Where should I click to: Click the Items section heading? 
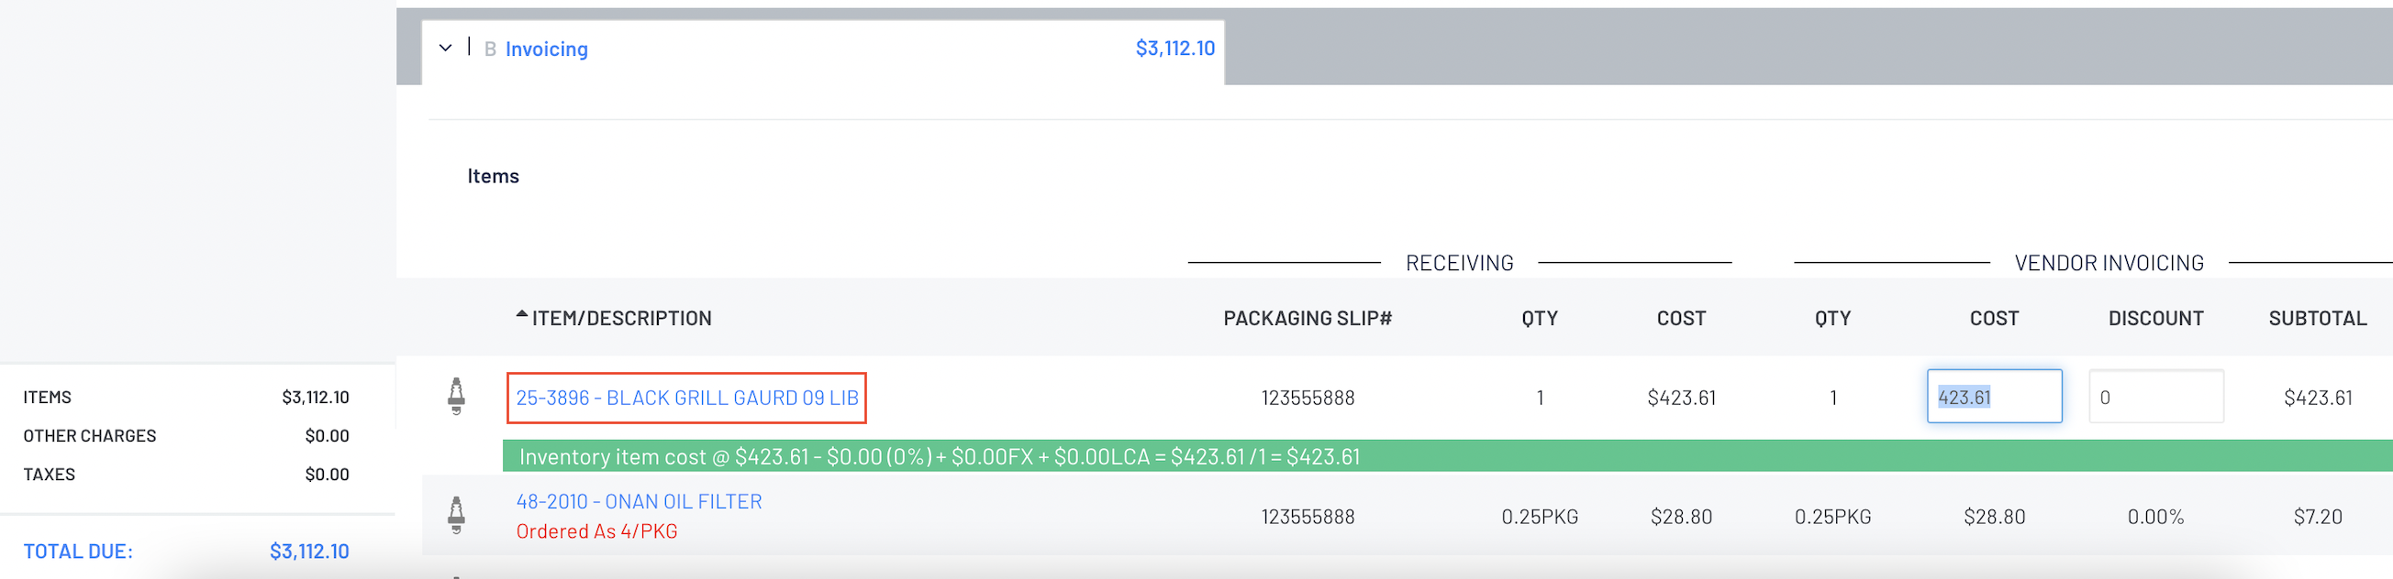(494, 176)
